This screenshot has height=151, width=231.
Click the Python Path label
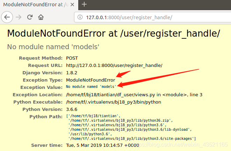point(46,117)
